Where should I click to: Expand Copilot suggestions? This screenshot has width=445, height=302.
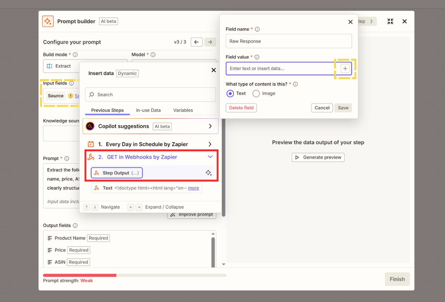210,126
